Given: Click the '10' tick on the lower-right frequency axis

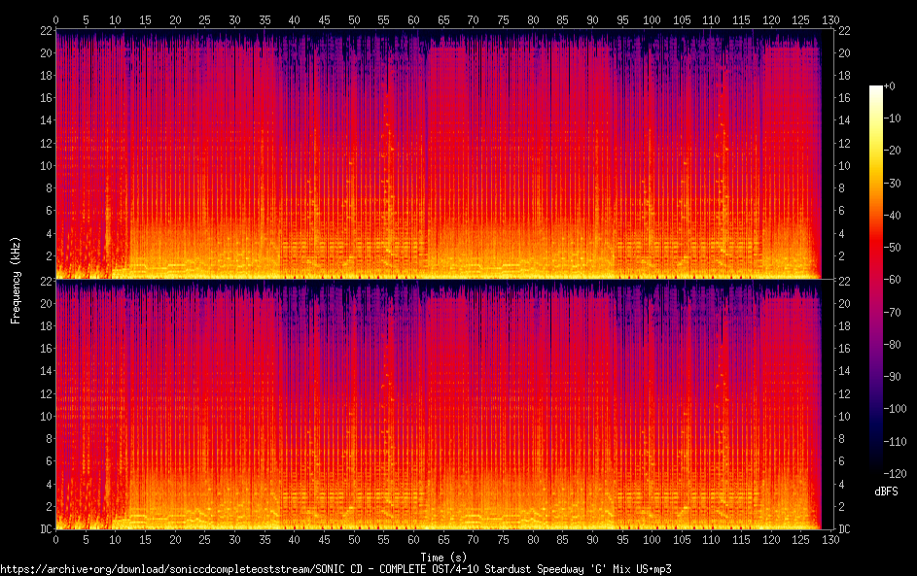Looking at the screenshot, I should pyautogui.click(x=844, y=416).
